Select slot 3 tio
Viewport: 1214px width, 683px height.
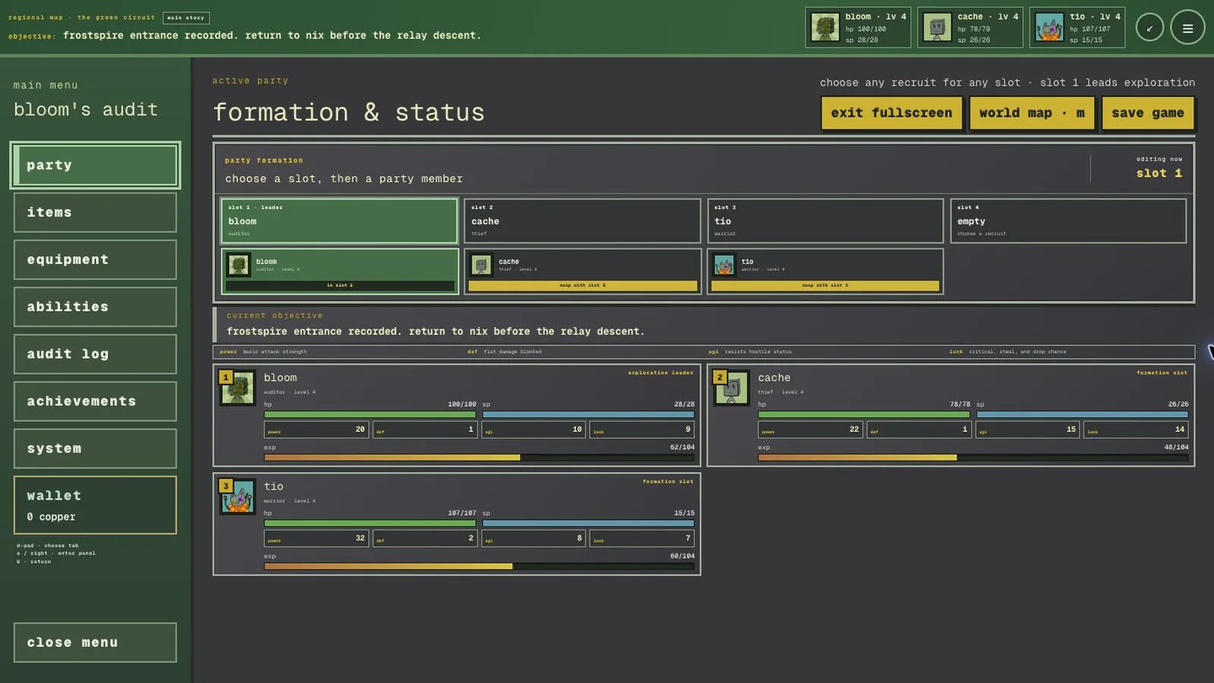coord(826,221)
